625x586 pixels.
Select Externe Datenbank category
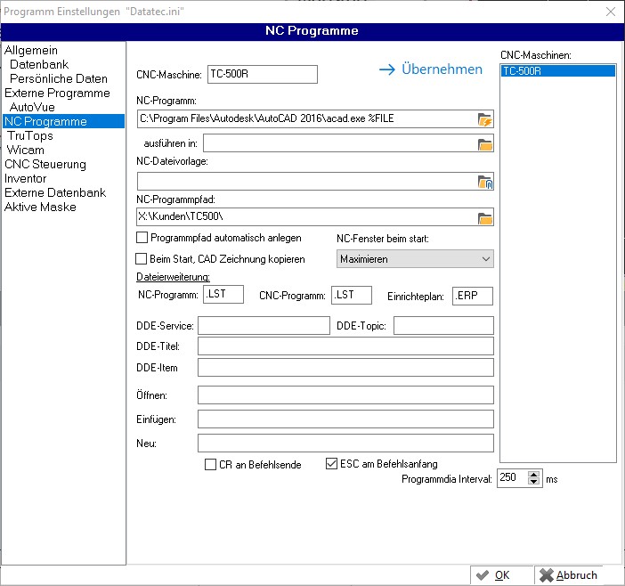55,192
